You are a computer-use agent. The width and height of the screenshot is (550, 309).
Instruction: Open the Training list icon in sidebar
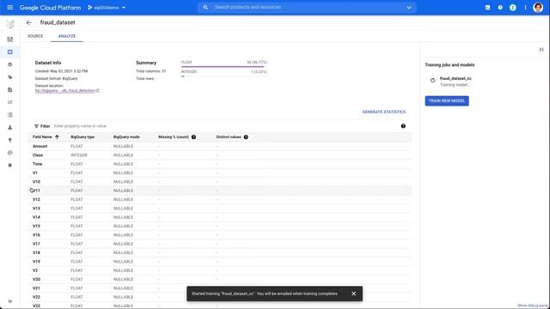(x=10, y=115)
